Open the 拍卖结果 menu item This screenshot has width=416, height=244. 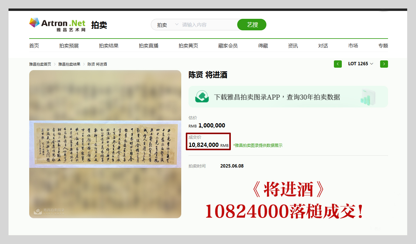[x=109, y=46]
